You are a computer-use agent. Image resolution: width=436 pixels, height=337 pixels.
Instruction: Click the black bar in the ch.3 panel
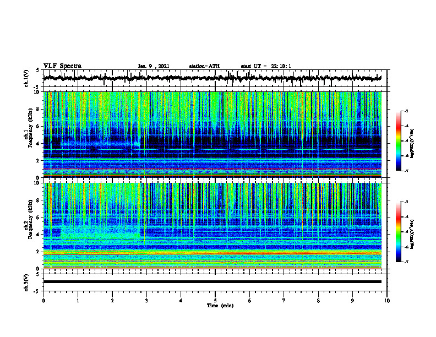pyautogui.click(x=212, y=282)
